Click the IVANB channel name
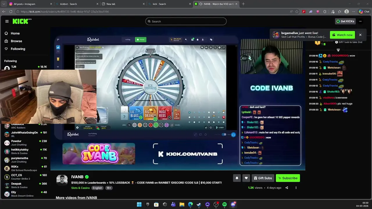 point(77,177)
